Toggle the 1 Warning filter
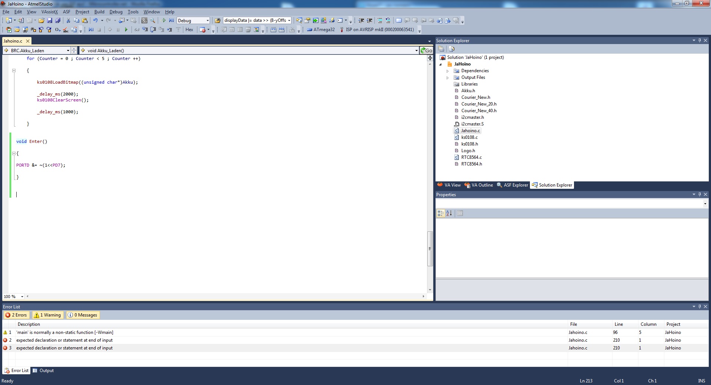This screenshot has width=711, height=385. [47, 315]
